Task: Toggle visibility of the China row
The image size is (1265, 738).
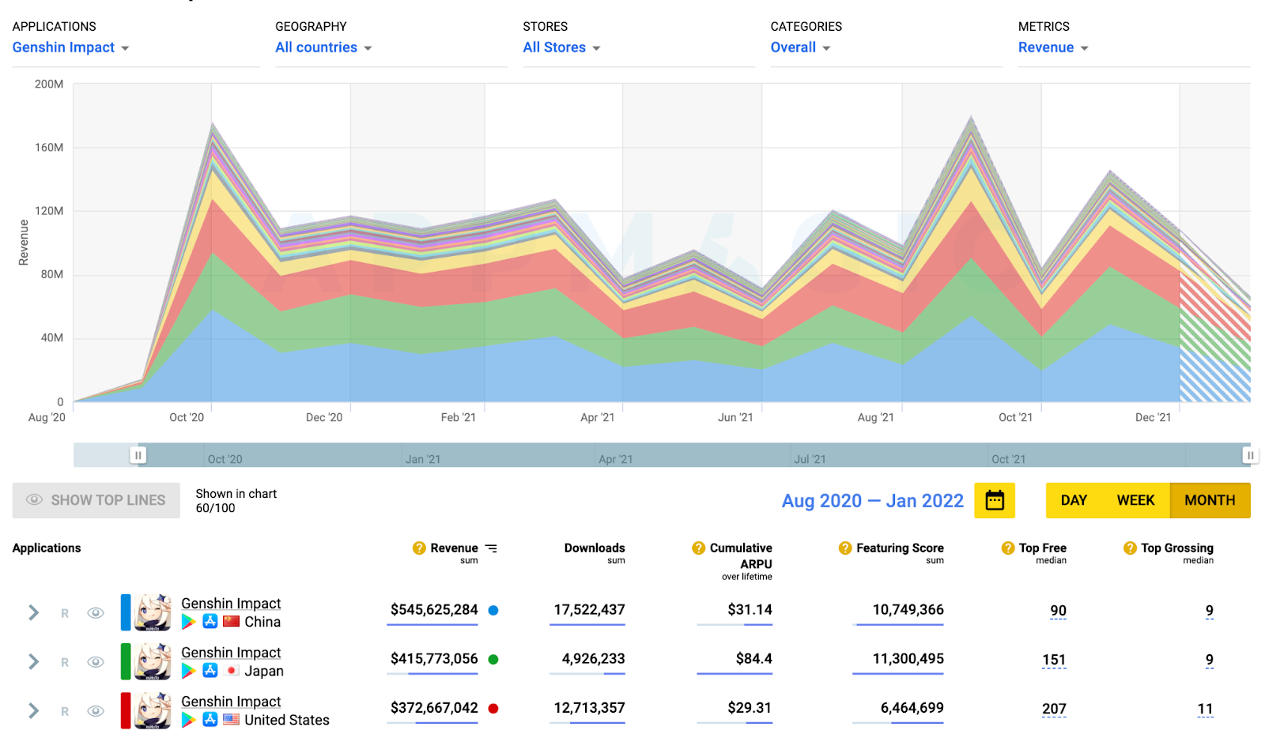Action: coord(96,613)
